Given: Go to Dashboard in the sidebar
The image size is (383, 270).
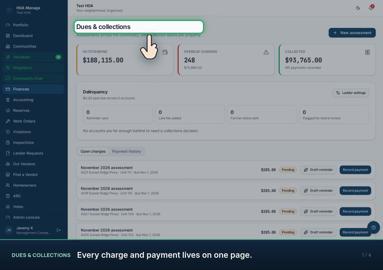Looking at the screenshot, I should 34,36.
